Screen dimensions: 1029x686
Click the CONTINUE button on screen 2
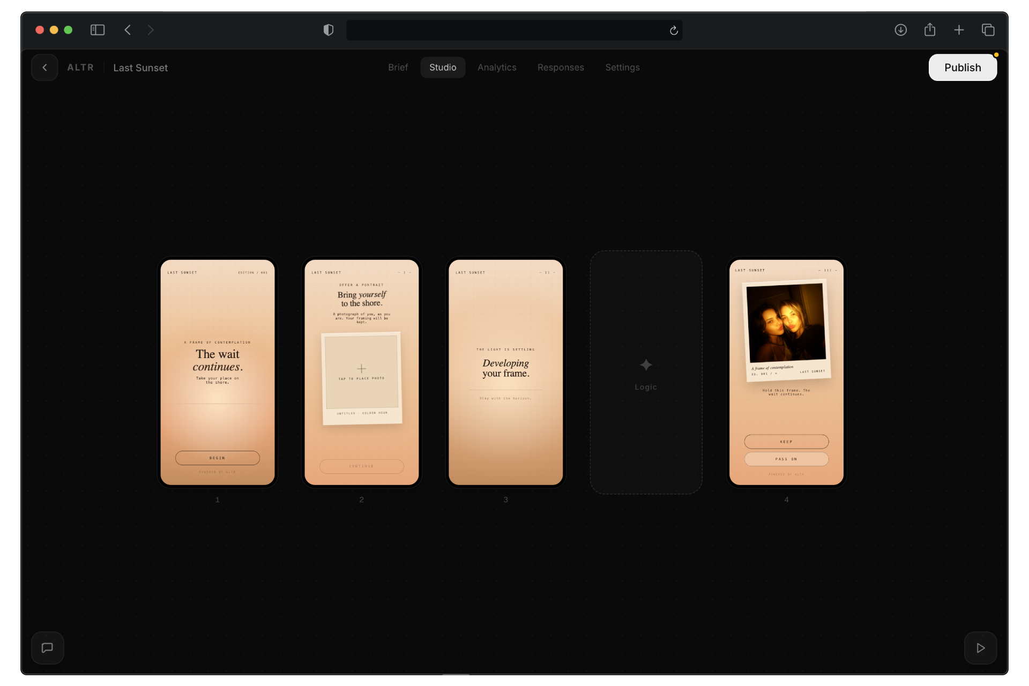click(362, 466)
